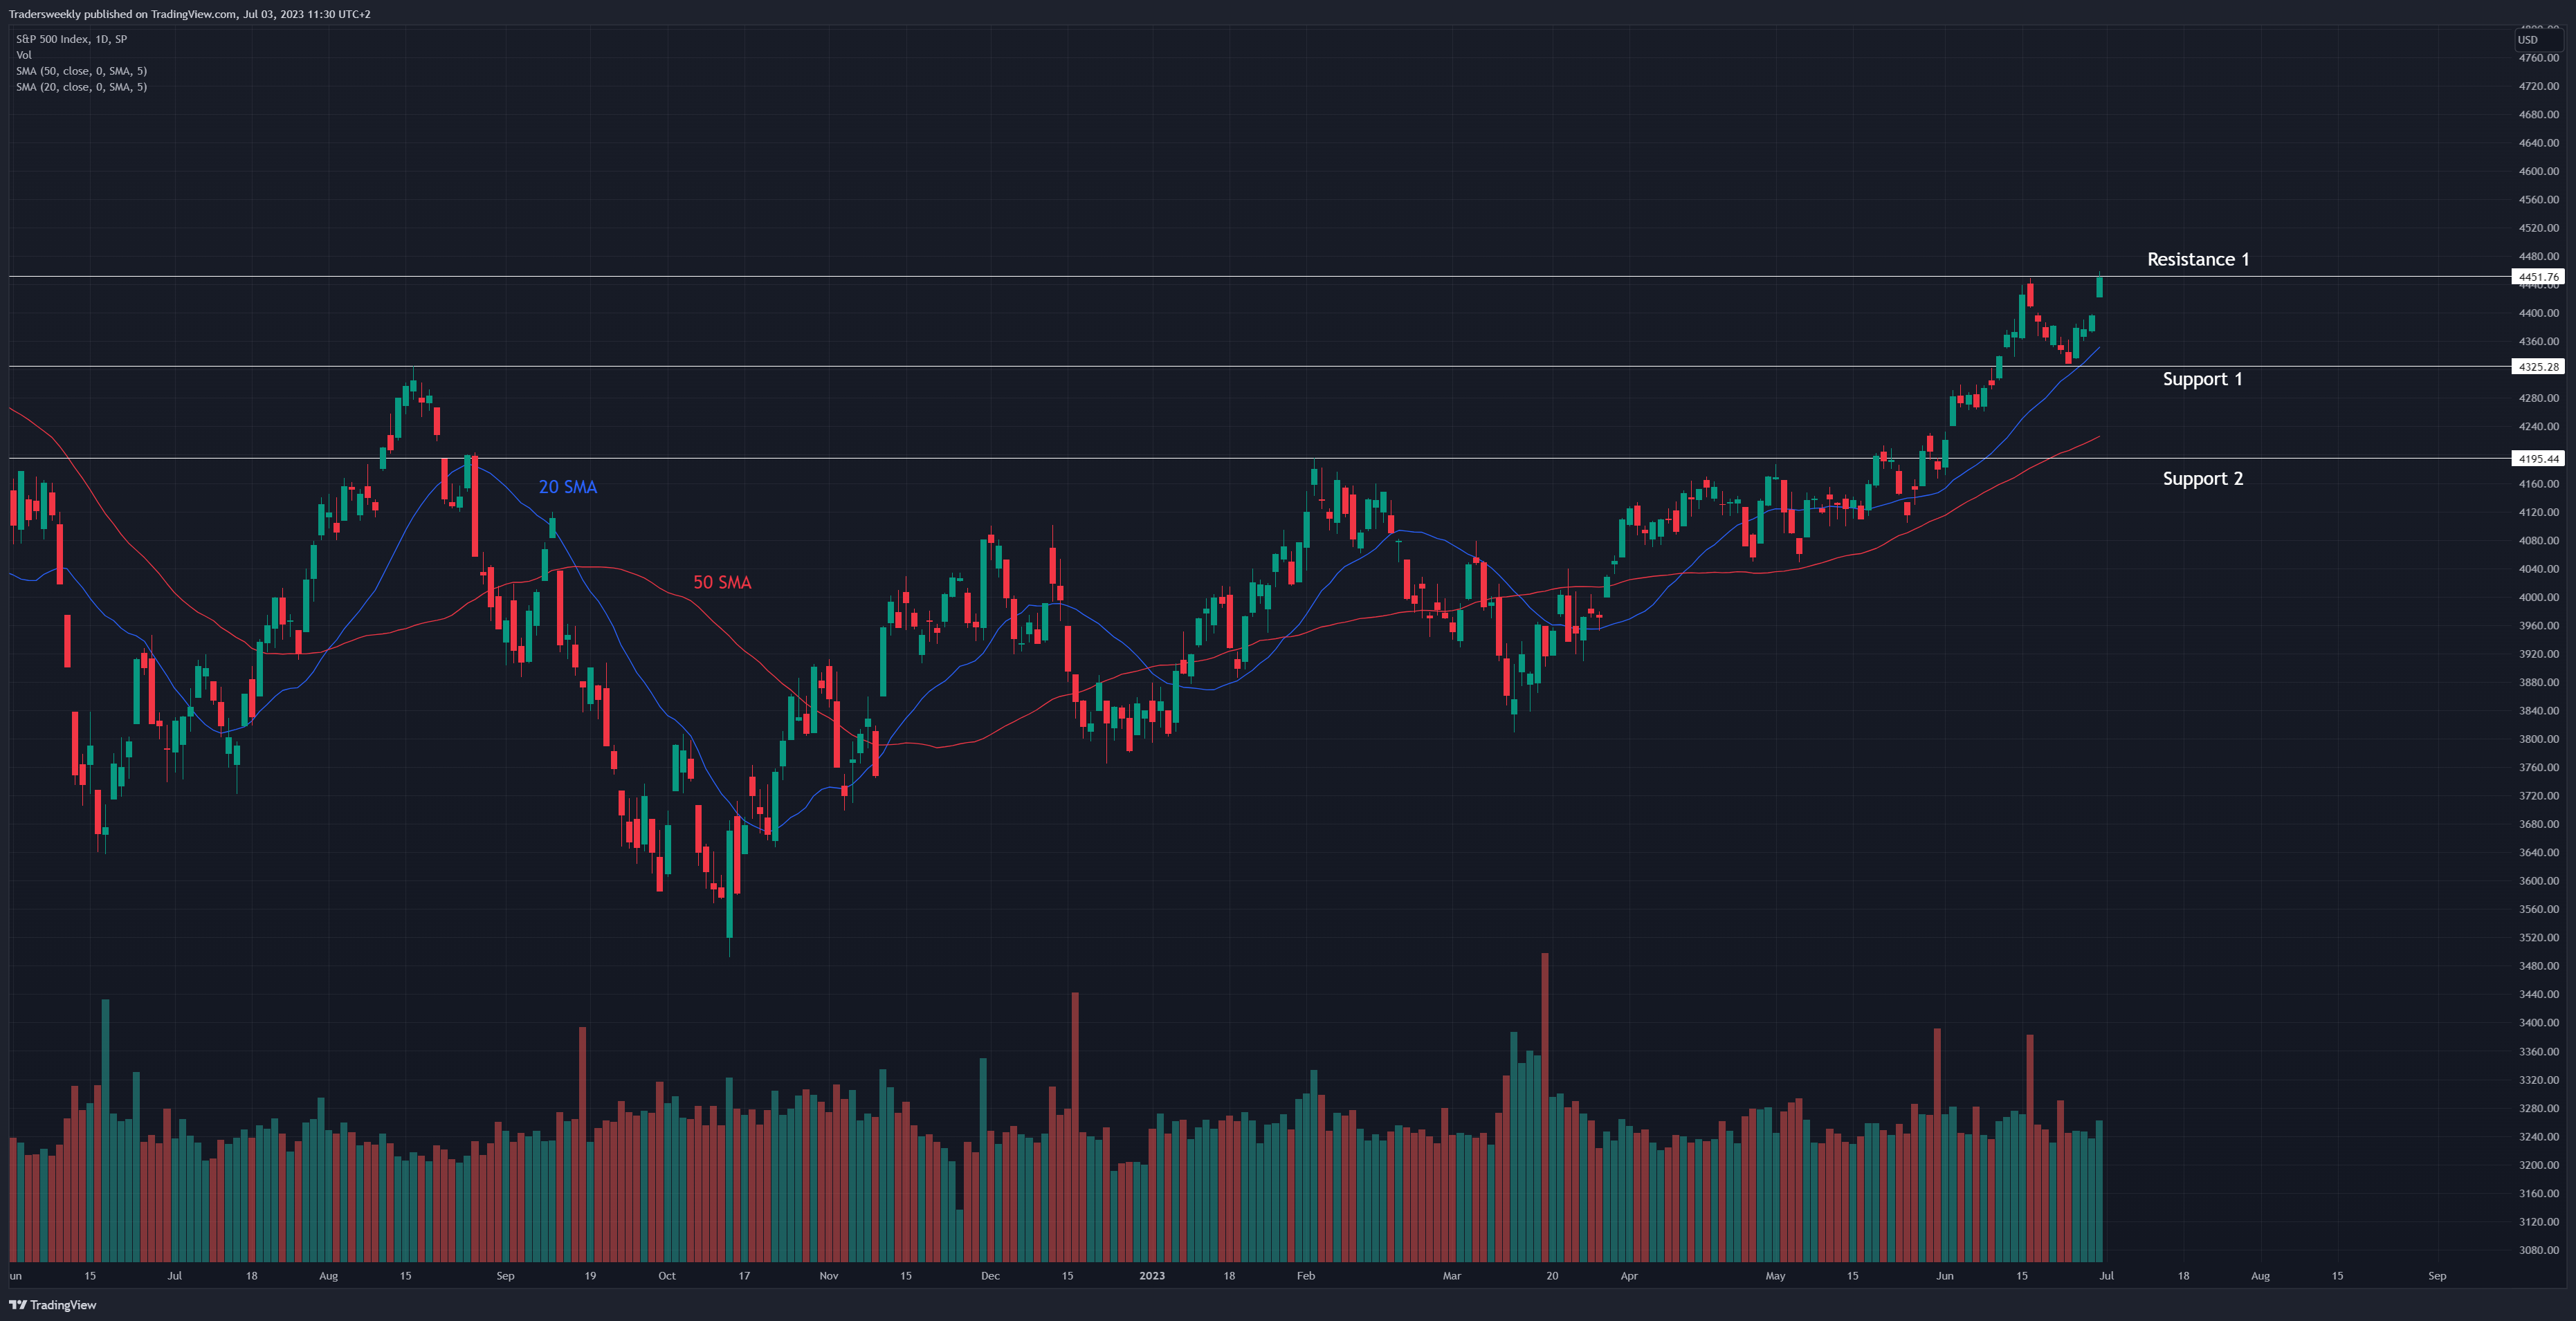Click the 3600.00 price axis label

point(2539,881)
